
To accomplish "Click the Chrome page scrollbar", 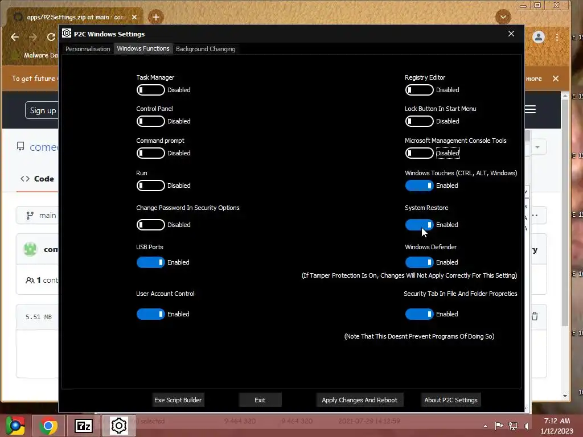I will pyautogui.click(x=565, y=212).
